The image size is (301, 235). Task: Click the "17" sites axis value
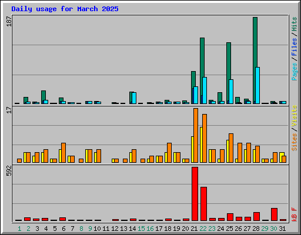coord(9,110)
